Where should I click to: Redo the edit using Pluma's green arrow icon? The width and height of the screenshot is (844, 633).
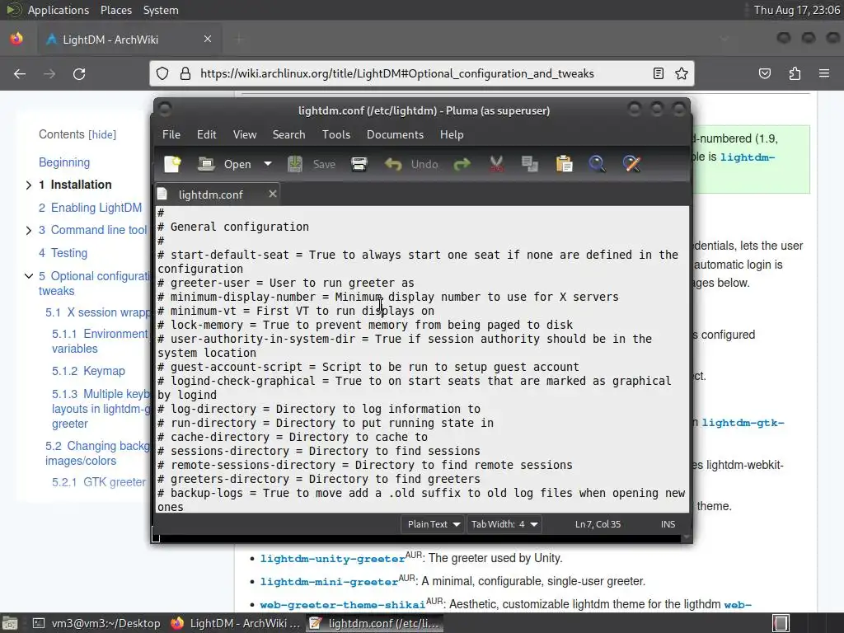462,164
